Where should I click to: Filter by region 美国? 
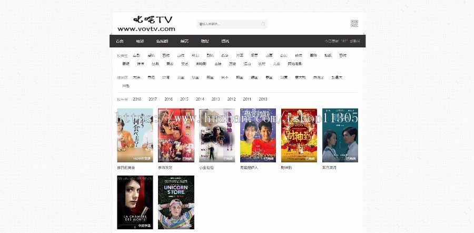tap(181, 77)
